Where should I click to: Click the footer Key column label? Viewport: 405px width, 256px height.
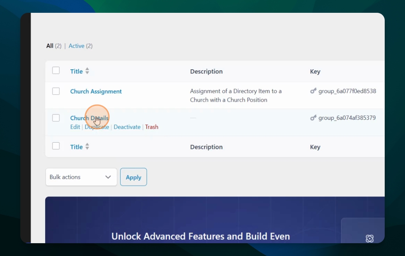coord(315,147)
